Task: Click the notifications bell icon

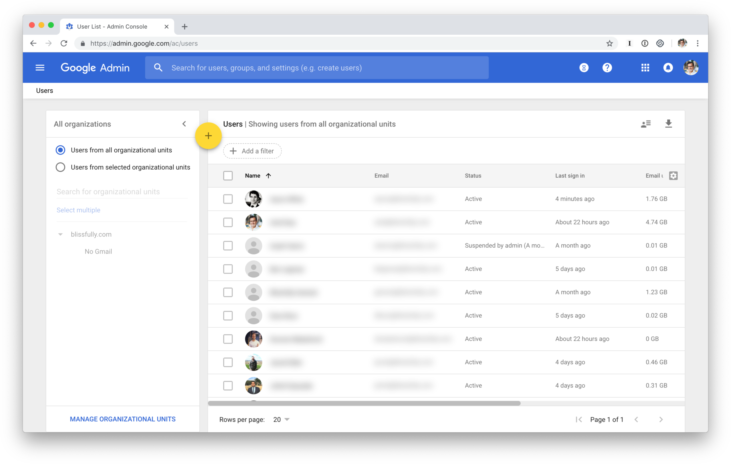Action: (x=668, y=68)
